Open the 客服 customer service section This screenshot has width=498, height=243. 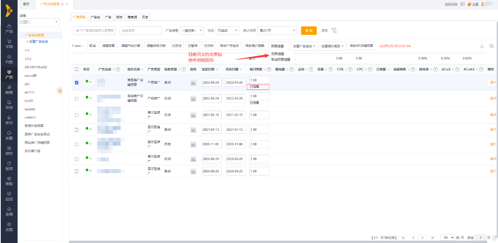tap(9, 135)
